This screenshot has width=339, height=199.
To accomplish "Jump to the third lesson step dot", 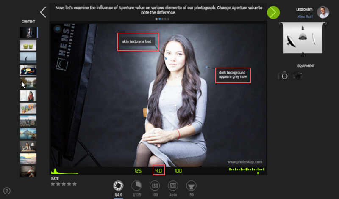I will (x=163, y=19).
